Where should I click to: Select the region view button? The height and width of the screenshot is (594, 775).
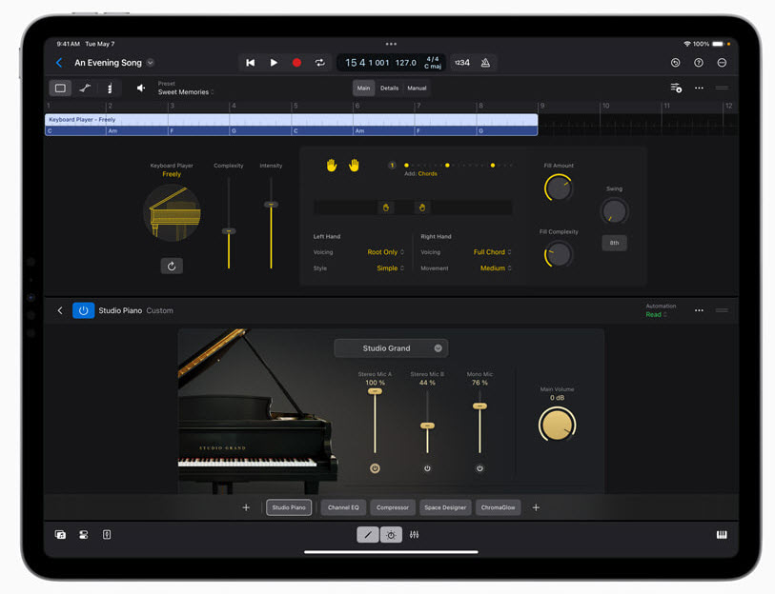60,88
